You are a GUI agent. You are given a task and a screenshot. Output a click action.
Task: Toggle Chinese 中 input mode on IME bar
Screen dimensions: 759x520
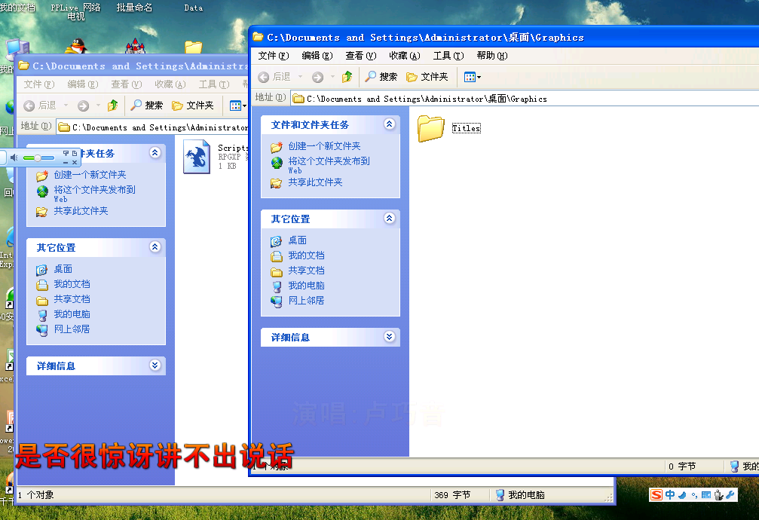(x=670, y=495)
